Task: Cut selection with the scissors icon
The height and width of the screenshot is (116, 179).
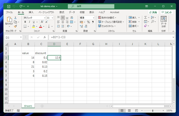Action: pos(16,18)
